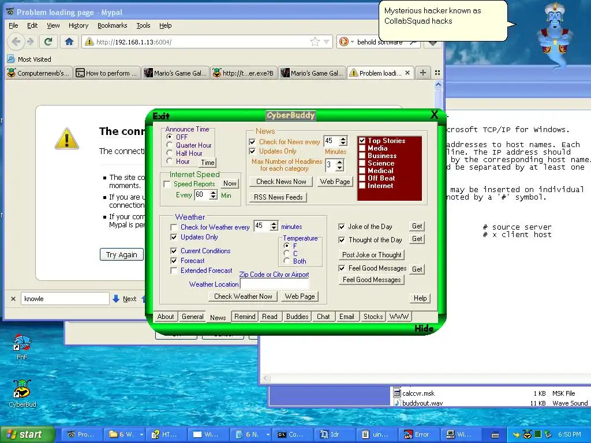Uncheck Top Stories news category
Viewport: 591px width, 443px height.
tap(362, 141)
